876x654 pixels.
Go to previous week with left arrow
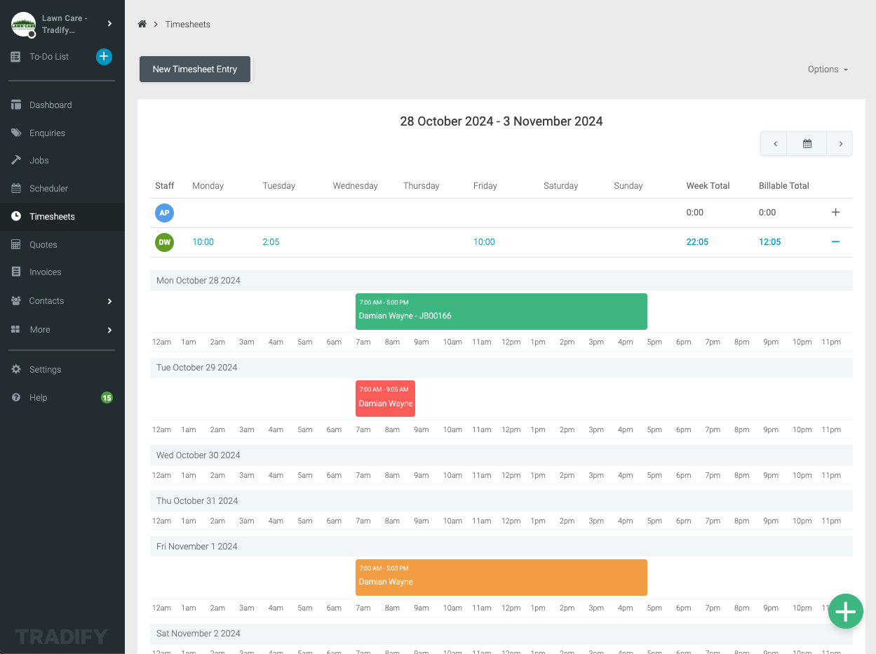coord(774,144)
